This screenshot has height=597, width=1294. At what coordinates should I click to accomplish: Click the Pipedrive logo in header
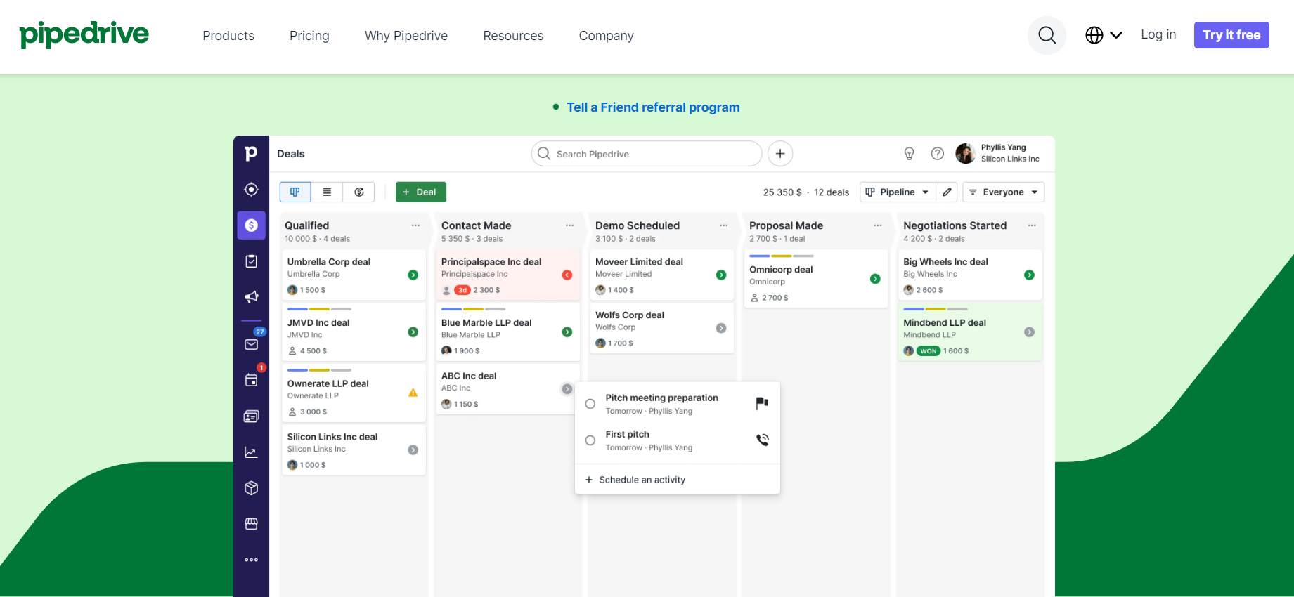click(84, 34)
